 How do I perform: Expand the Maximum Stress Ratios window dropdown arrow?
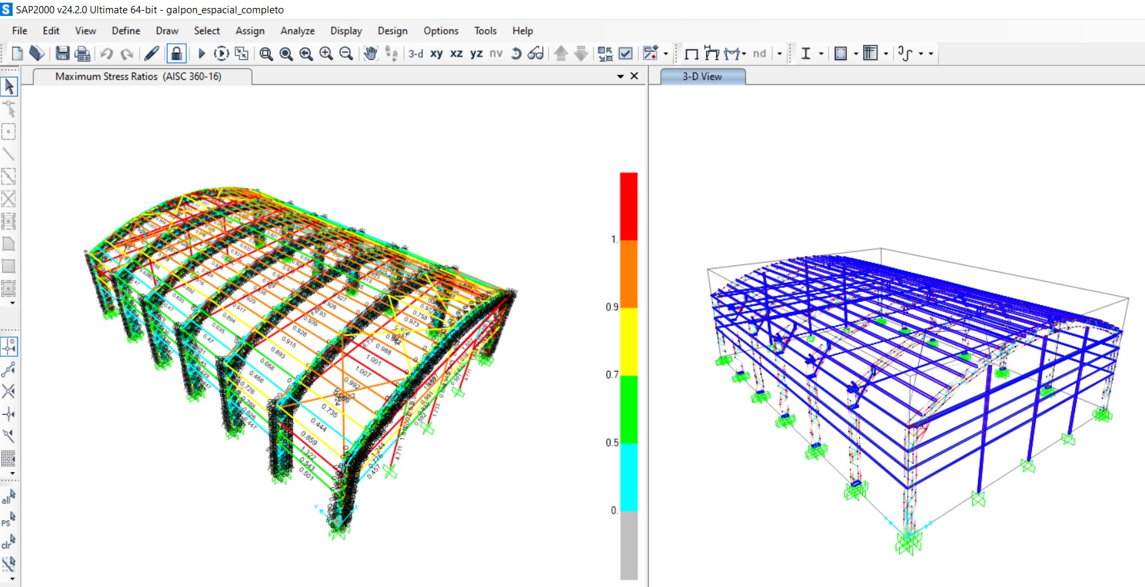(x=620, y=76)
